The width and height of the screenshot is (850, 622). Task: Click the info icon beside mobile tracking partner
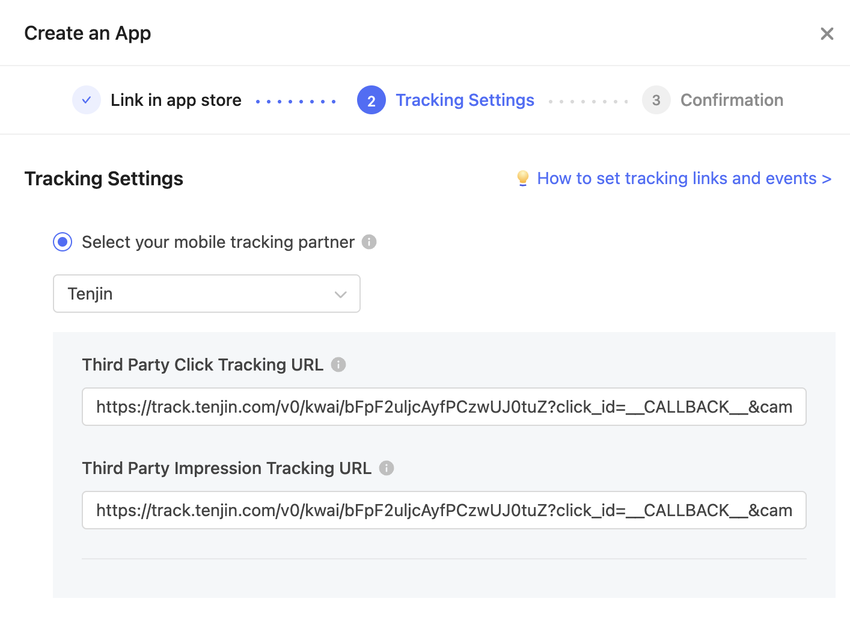click(x=369, y=242)
